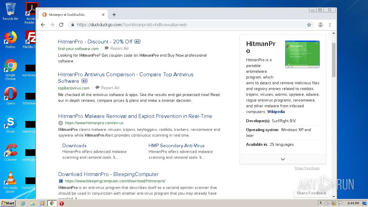Open HitmanPro Antivirus Comparison ad link
Screen dimensions: 368x207
(x=126, y=78)
